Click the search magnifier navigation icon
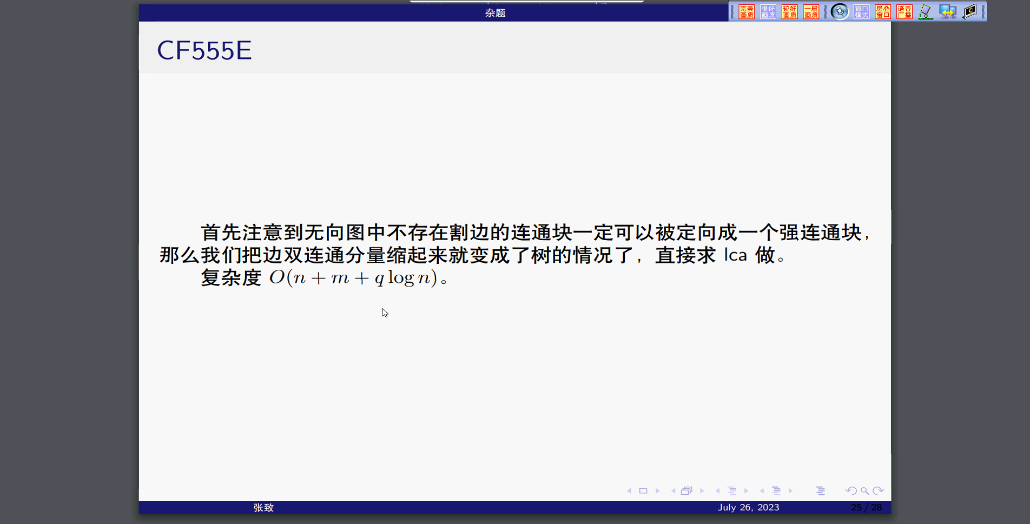 (x=865, y=491)
